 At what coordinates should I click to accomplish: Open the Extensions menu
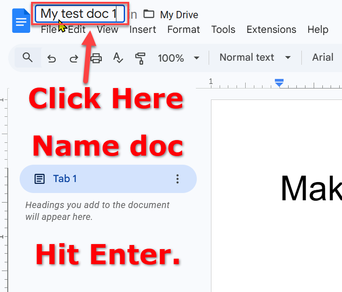(271, 30)
